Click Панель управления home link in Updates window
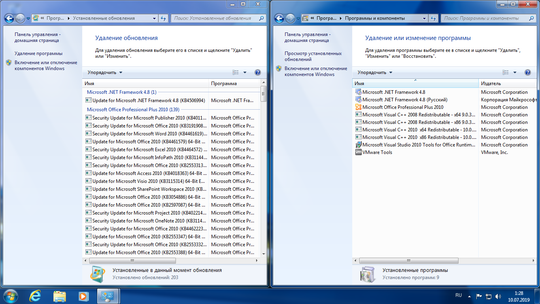The width and height of the screenshot is (540, 304). [38, 37]
